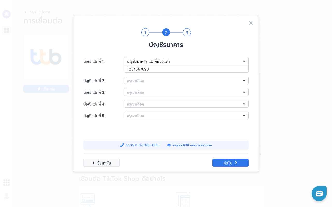Open the apps grid menu icon
332x207 pixels.
tap(6, 182)
